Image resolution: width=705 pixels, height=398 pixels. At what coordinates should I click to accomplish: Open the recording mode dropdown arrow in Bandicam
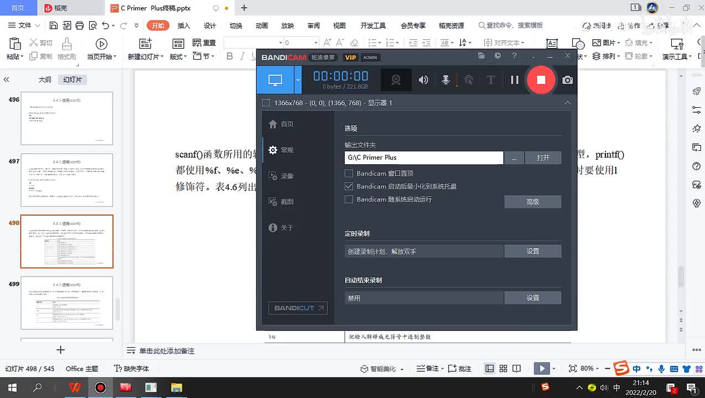point(298,80)
